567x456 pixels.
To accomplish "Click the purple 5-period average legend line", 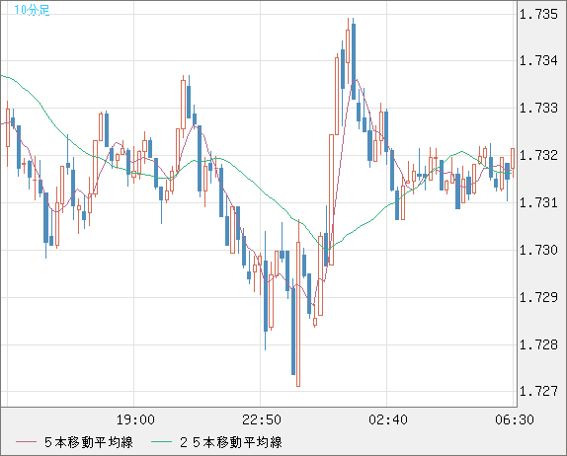I will pos(26,442).
